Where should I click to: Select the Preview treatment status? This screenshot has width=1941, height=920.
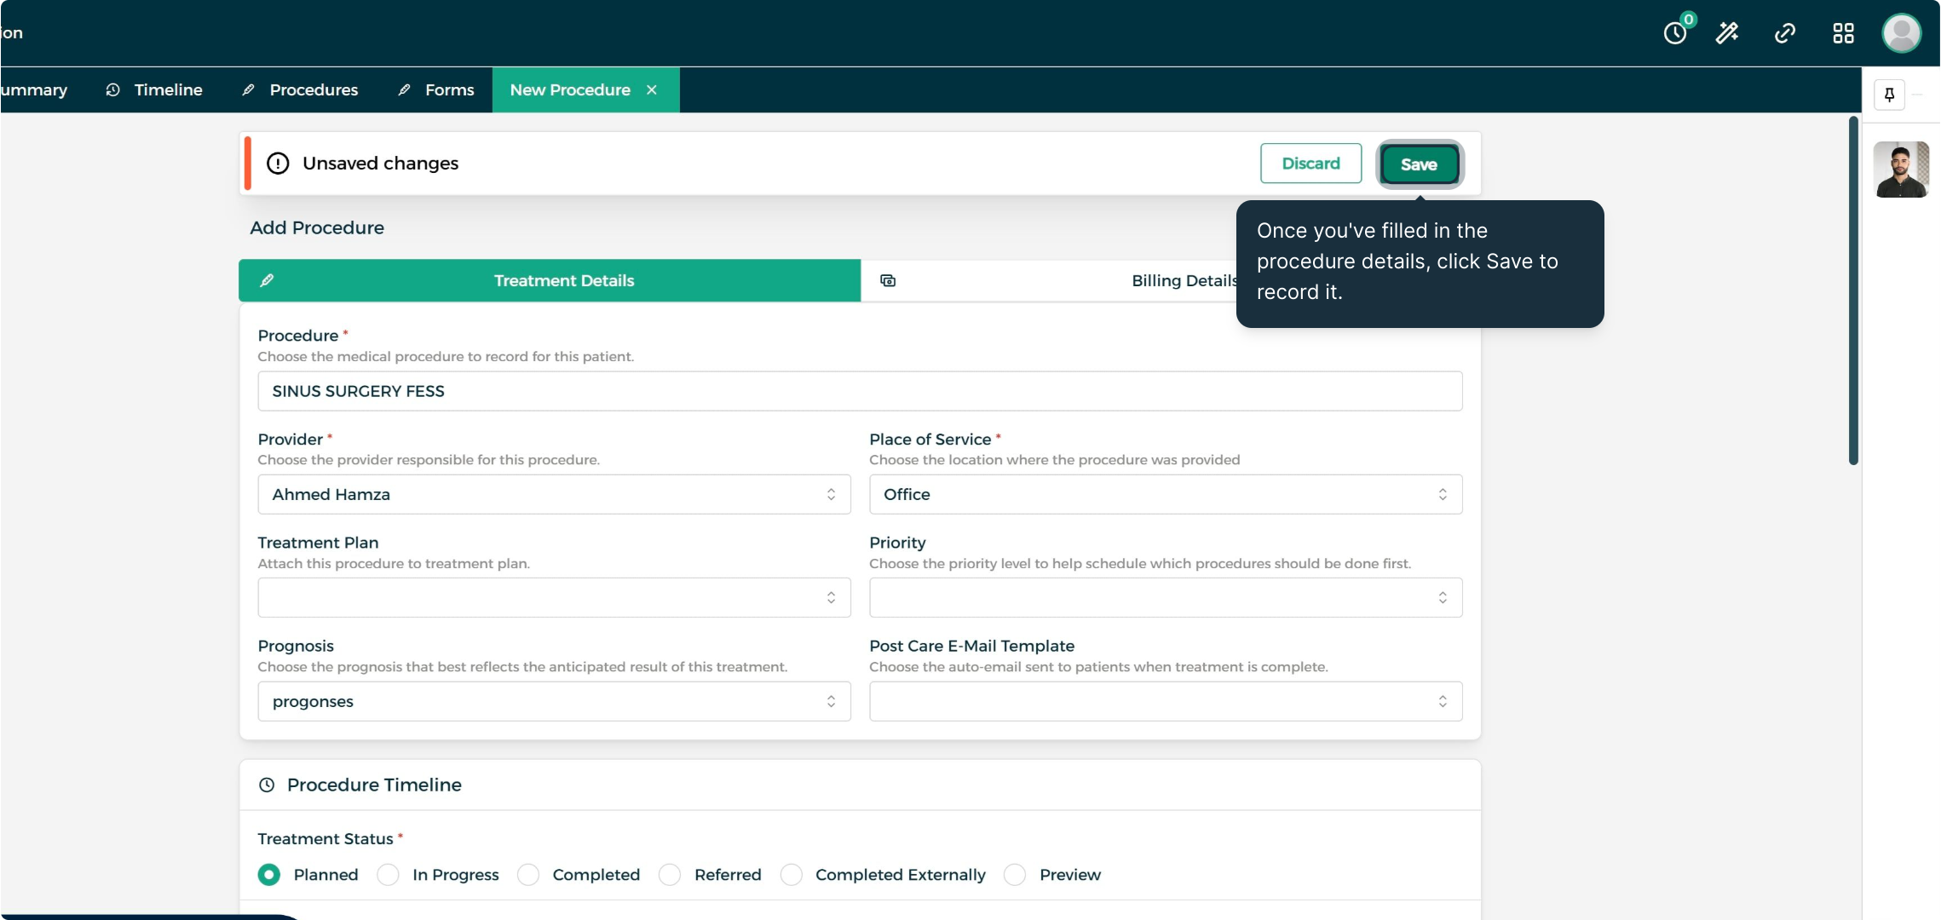pyautogui.click(x=1015, y=875)
